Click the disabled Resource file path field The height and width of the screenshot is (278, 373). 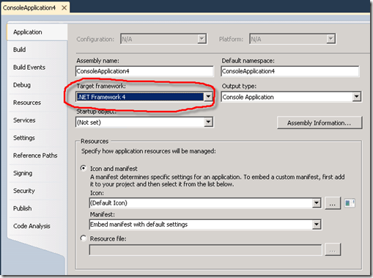click(x=205, y=250)
